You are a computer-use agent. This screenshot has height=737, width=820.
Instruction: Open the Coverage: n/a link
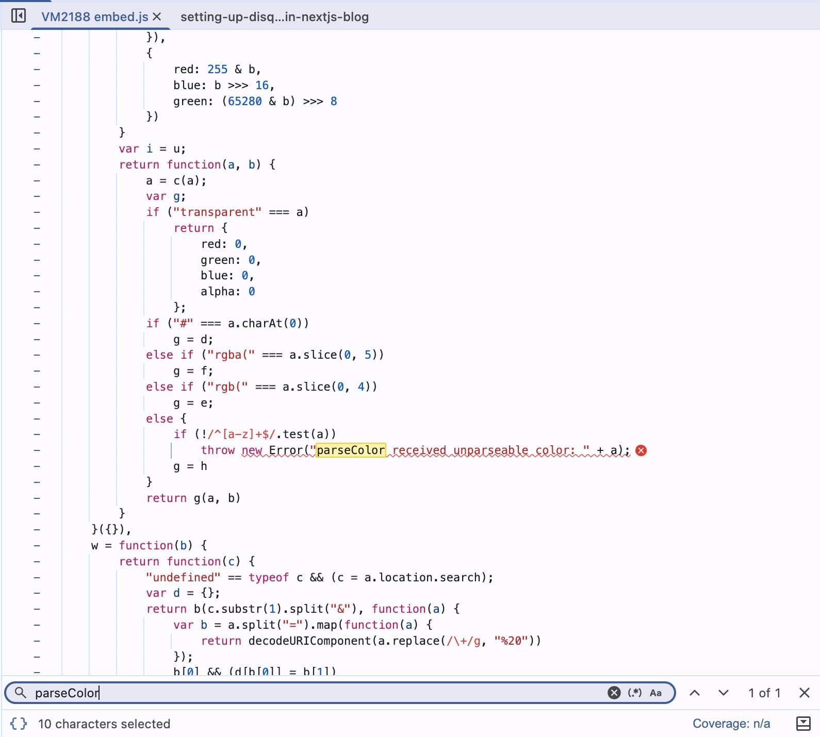pos(731,724)
